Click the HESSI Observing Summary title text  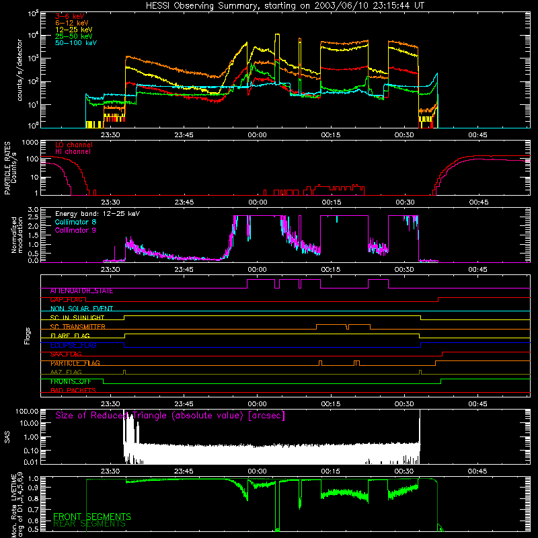(x=284, y=6)
